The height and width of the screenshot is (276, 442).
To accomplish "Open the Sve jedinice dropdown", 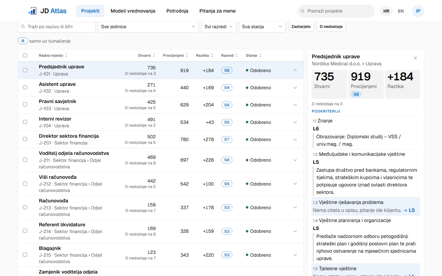I will coord(148,27).
